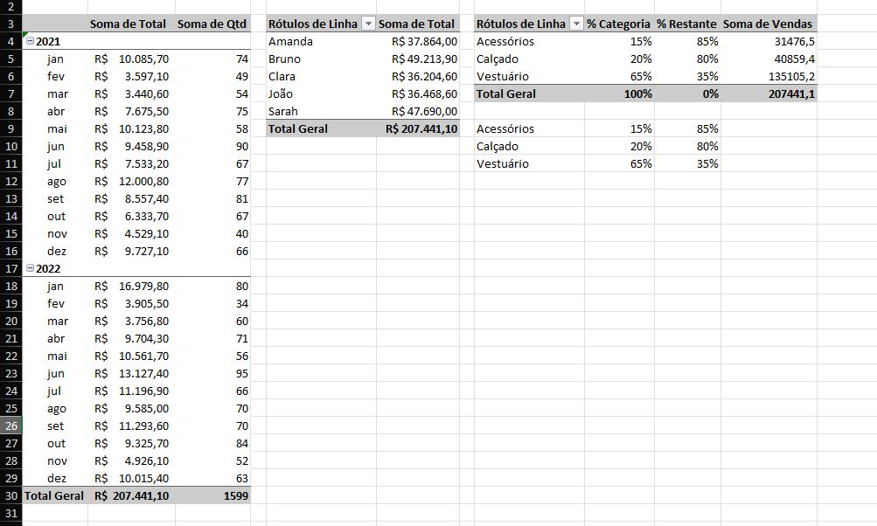Select row 26 header

coord(10,426)
